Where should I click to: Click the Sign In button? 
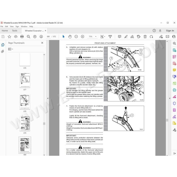[x=170, y=31]
